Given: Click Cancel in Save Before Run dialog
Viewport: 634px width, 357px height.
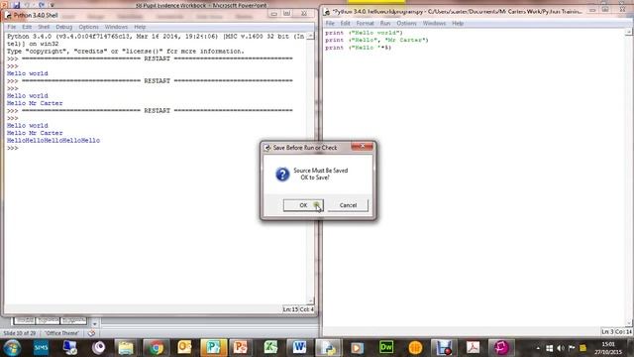Looking at the screenshot, I should [348, 205].
